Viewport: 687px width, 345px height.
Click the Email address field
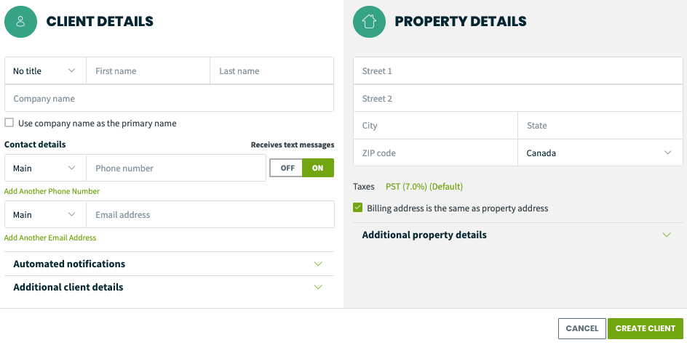click(210, 215)
